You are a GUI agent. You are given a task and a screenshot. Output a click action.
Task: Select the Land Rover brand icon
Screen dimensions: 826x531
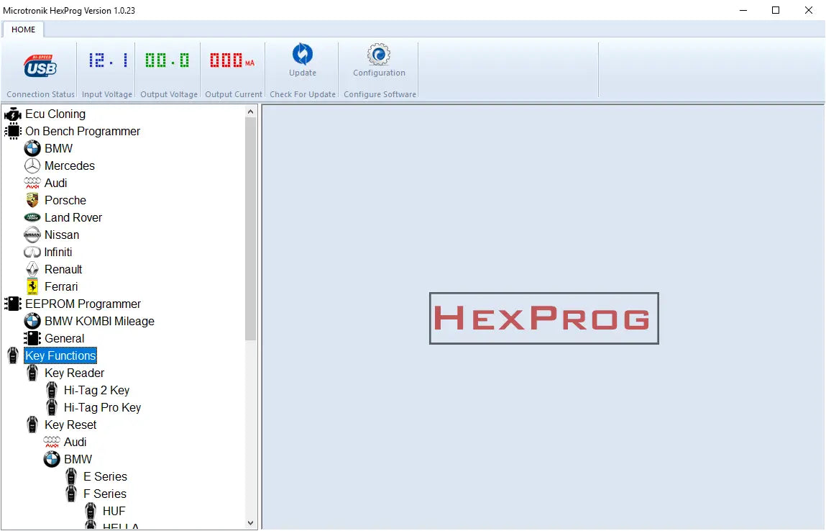[x=33, y=217]
